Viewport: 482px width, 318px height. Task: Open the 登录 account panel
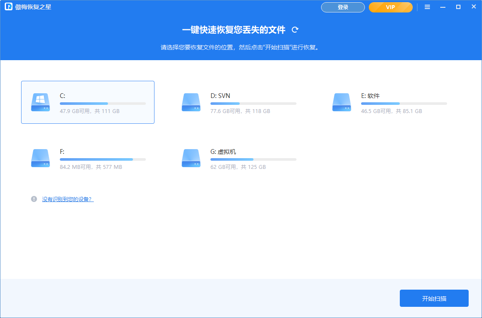tap(343, 7)
